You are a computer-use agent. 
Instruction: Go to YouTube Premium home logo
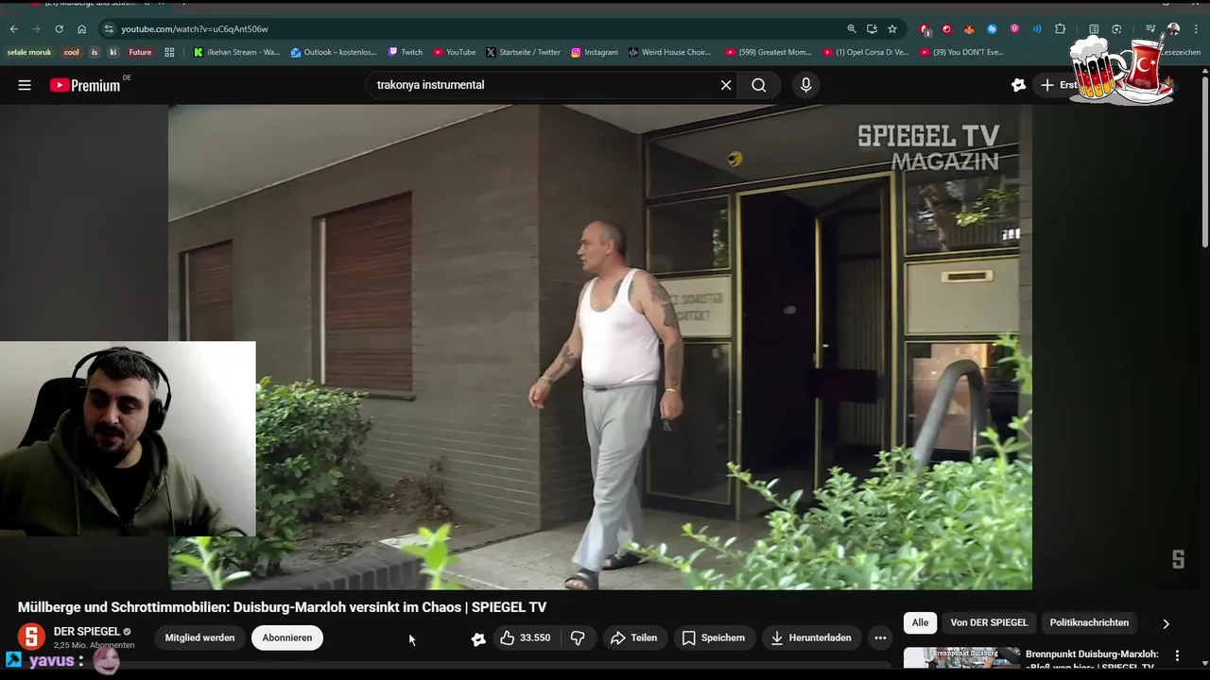pyautogui.click(x=85, y=85)
